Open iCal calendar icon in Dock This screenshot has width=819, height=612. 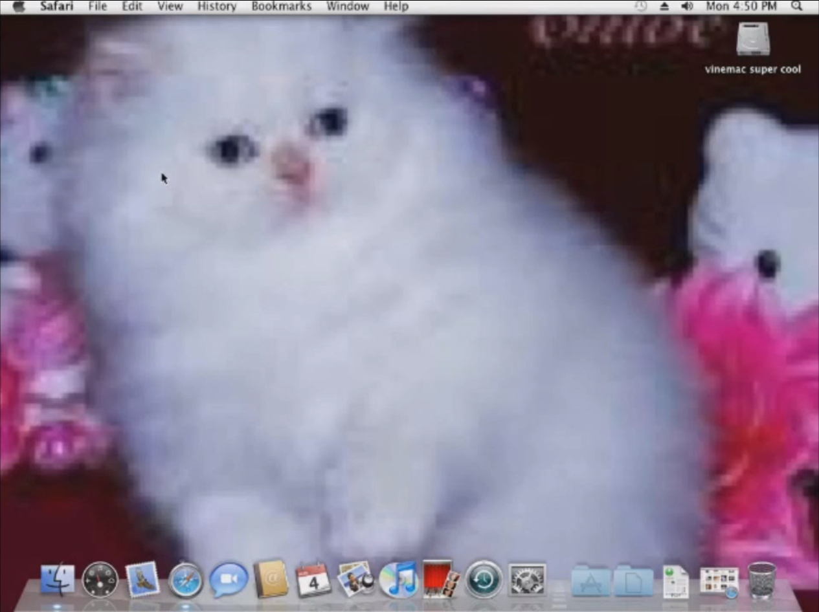coord(313,579)
